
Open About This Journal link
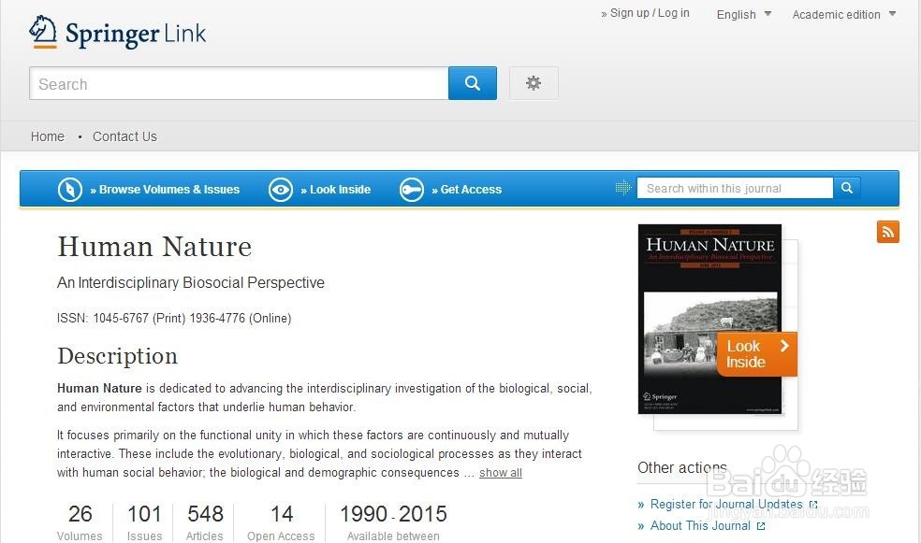point(700,526)
